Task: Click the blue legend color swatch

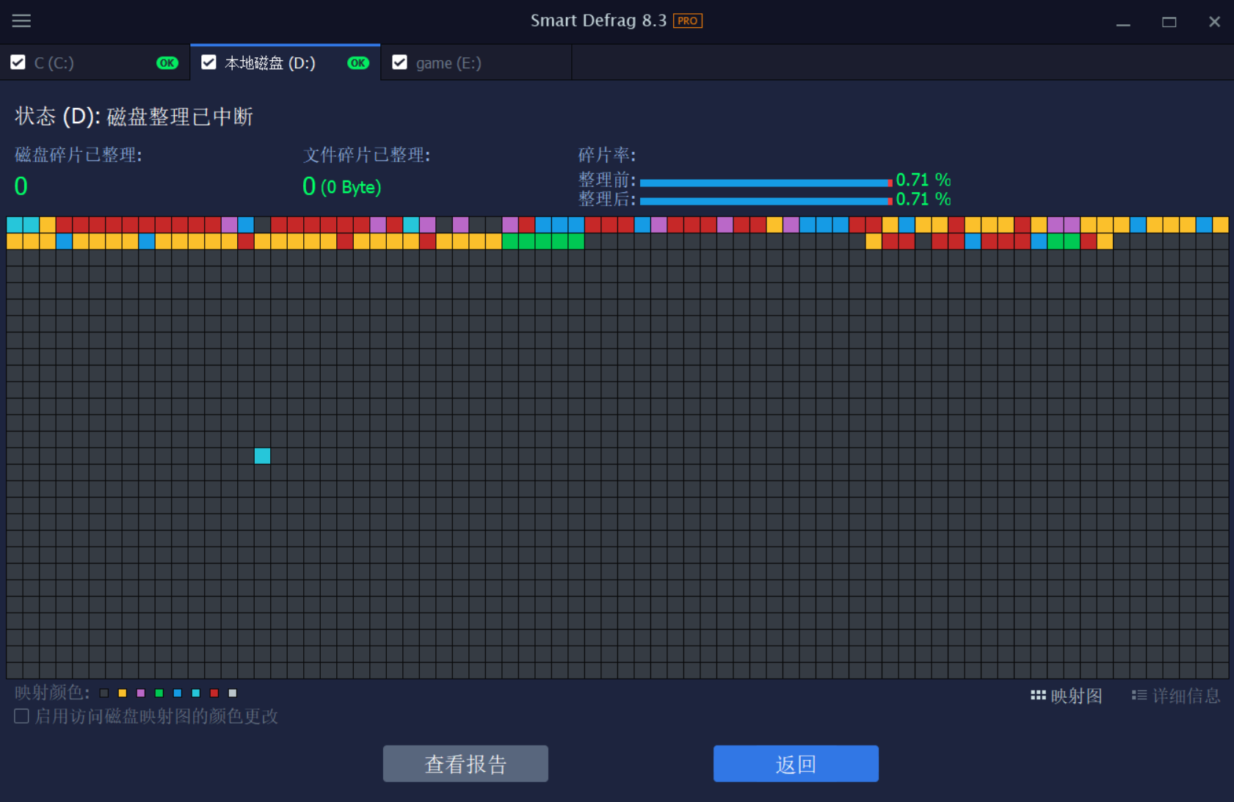Action: point(178,693)
